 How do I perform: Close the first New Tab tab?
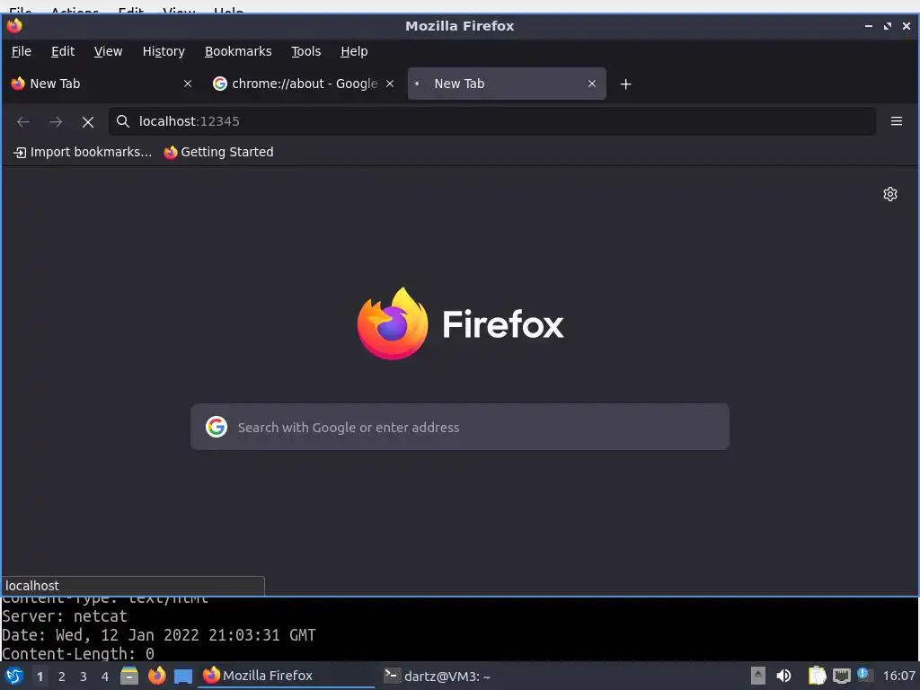pos(188,84)
